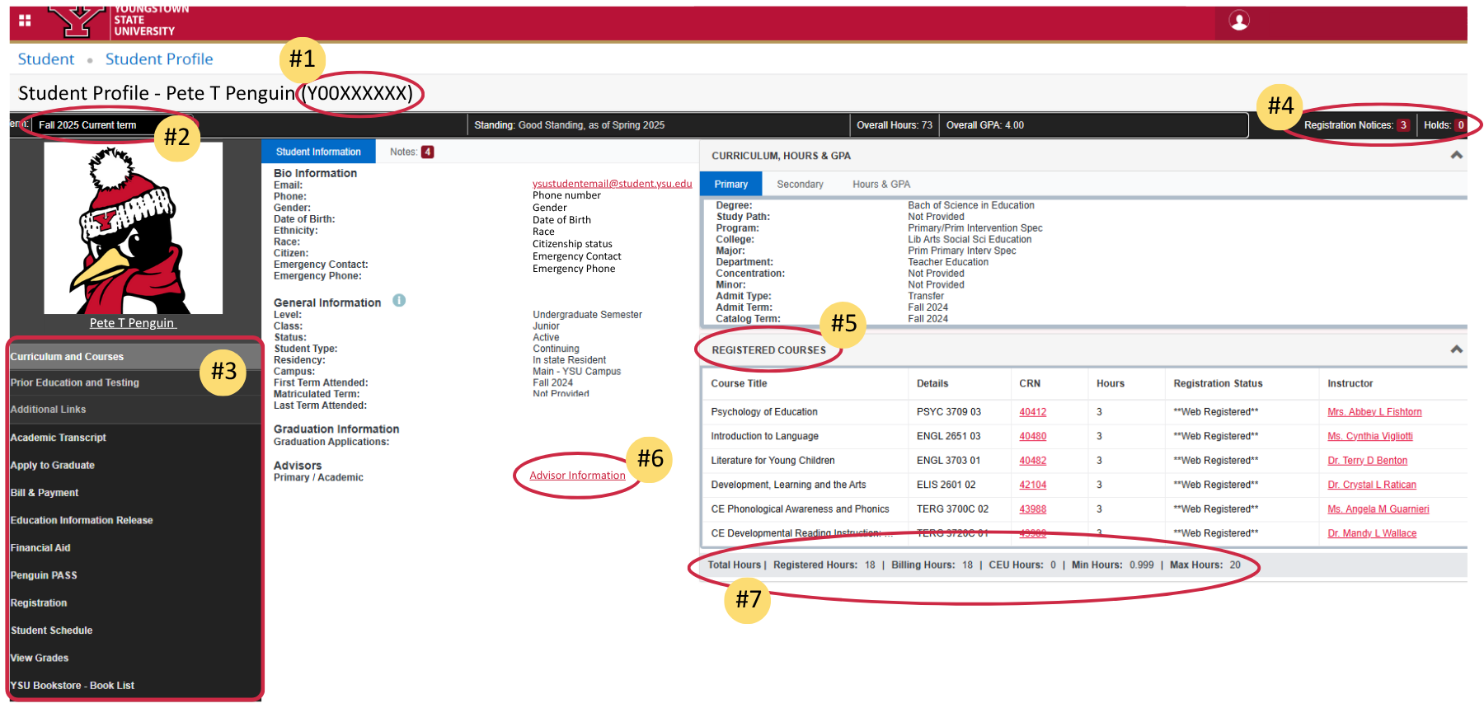Open the app grid menu icon
Viewport: 1484px width, 708px height.
(x=25, y=20)
